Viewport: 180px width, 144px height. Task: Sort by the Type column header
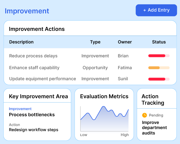click(95, 42)
